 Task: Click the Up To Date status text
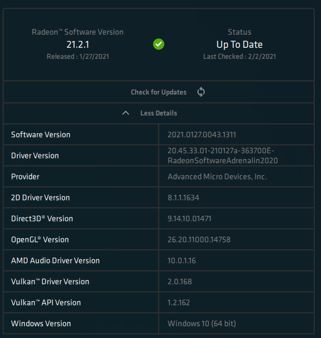pyautogui.click(x=239, y=45)
